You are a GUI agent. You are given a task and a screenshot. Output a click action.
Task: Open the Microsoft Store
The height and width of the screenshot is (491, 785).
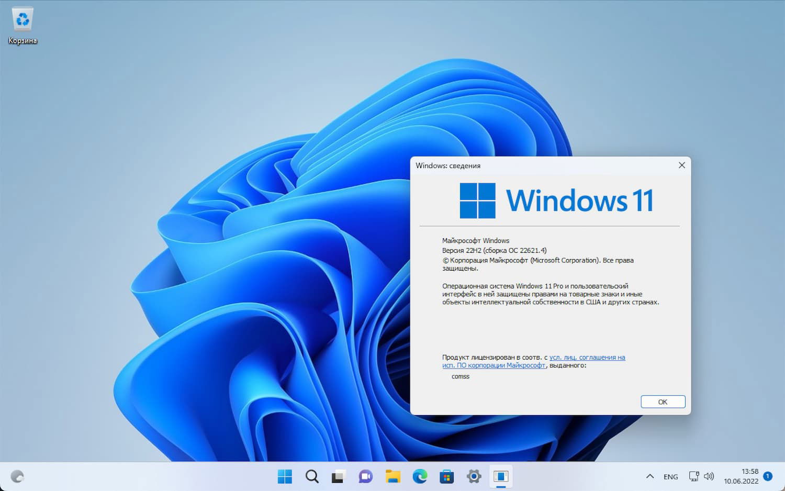tap(447, 476)
